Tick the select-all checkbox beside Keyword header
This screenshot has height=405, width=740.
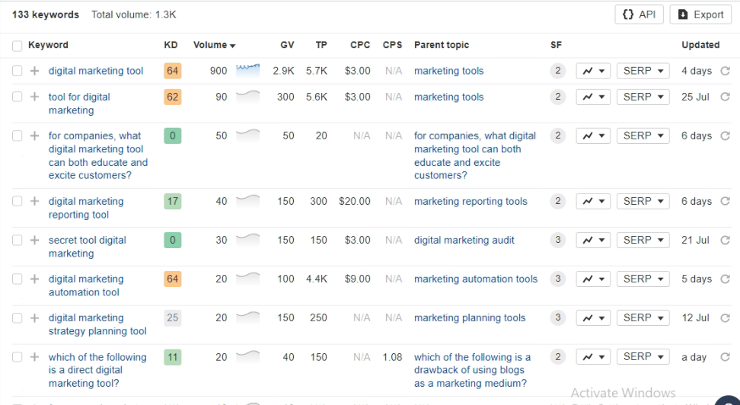(x=17, y=46)
